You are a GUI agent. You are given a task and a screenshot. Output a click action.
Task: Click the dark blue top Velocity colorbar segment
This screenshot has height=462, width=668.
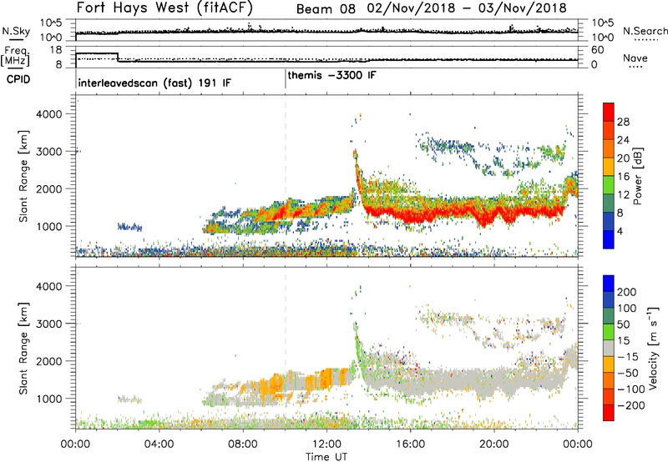click(609, 284)
